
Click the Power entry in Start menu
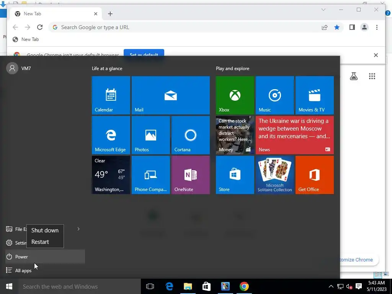point(45,256)
